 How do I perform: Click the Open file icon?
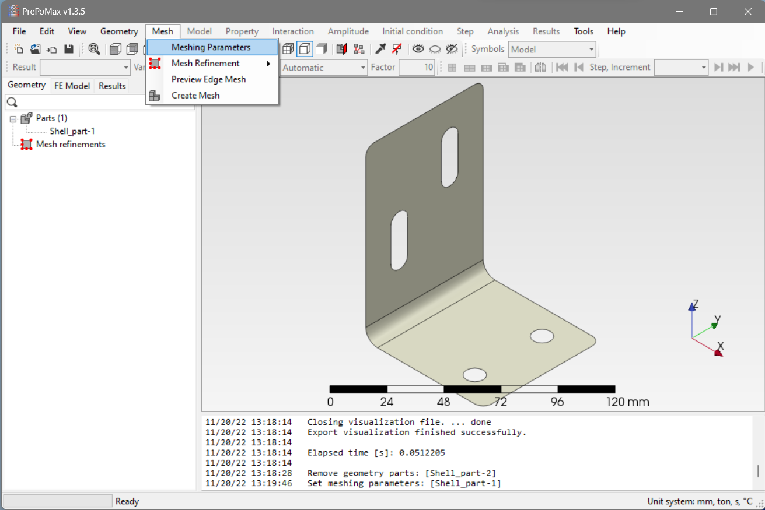coord(34,49)
